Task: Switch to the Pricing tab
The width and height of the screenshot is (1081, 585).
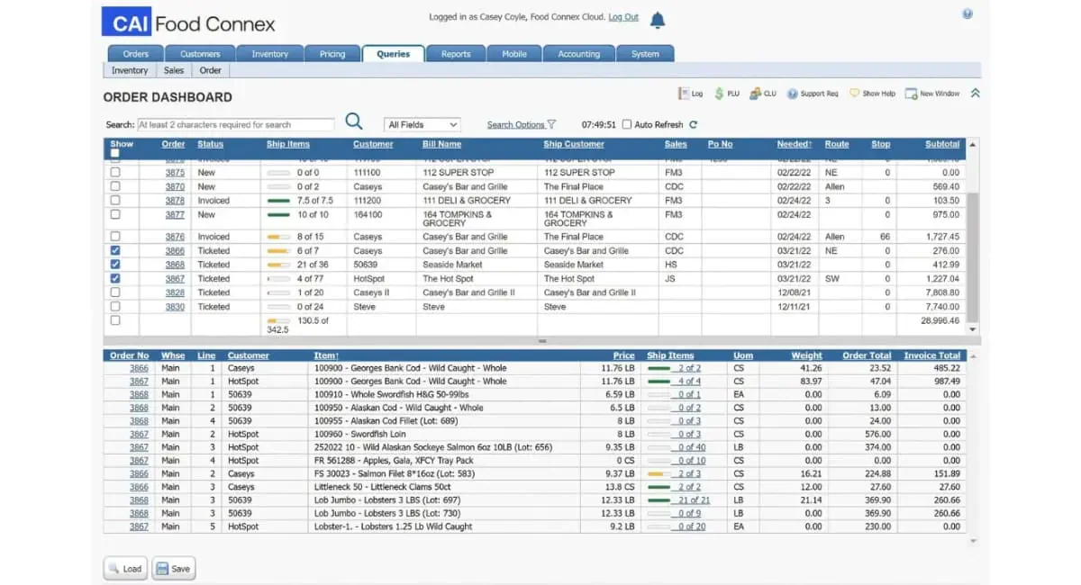Action: pos(332,54)
